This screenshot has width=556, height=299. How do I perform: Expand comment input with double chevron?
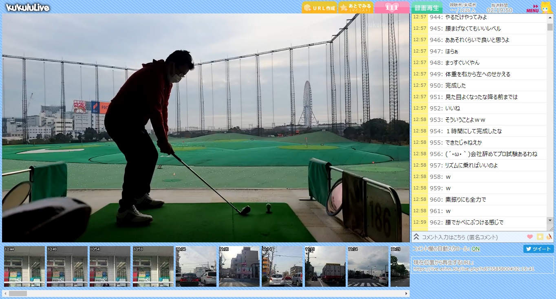[x=416, y=237]
